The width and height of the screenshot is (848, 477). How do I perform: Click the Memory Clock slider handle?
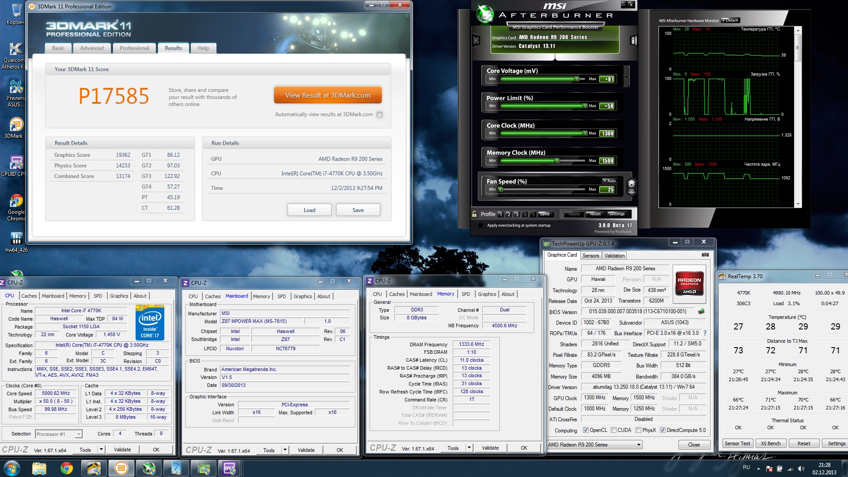[557, 161]
